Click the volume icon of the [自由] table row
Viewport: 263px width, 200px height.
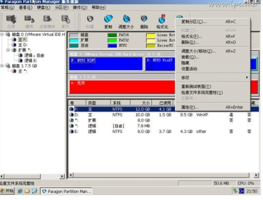point(71,126)
